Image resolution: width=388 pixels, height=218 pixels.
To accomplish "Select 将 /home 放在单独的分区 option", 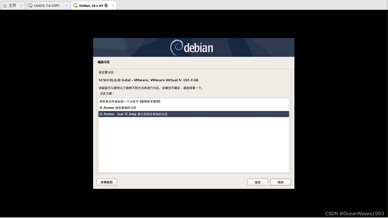I will click(x=193, y=108).
